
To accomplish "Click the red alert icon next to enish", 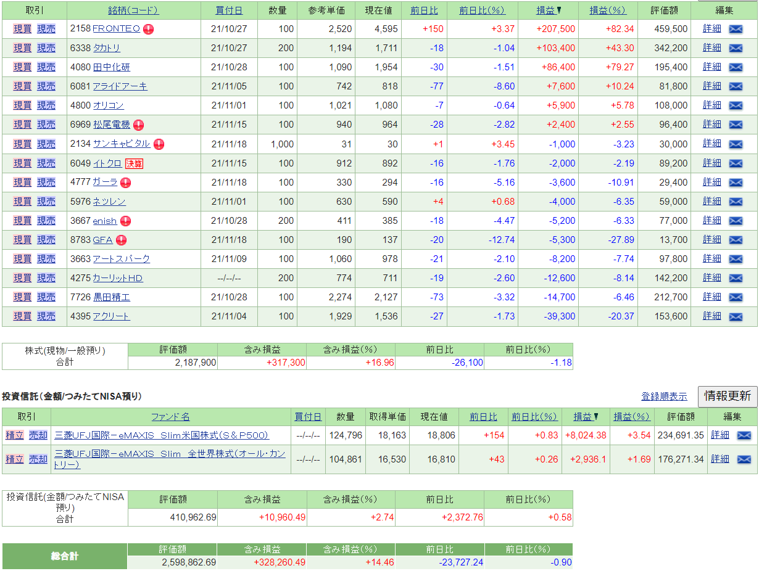I will click(x=125, y=221).
